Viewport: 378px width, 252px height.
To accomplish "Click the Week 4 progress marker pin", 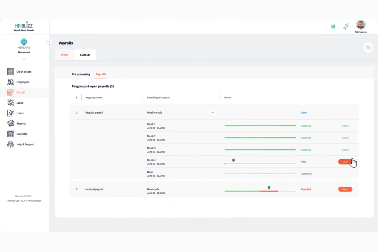I will 233,160.
